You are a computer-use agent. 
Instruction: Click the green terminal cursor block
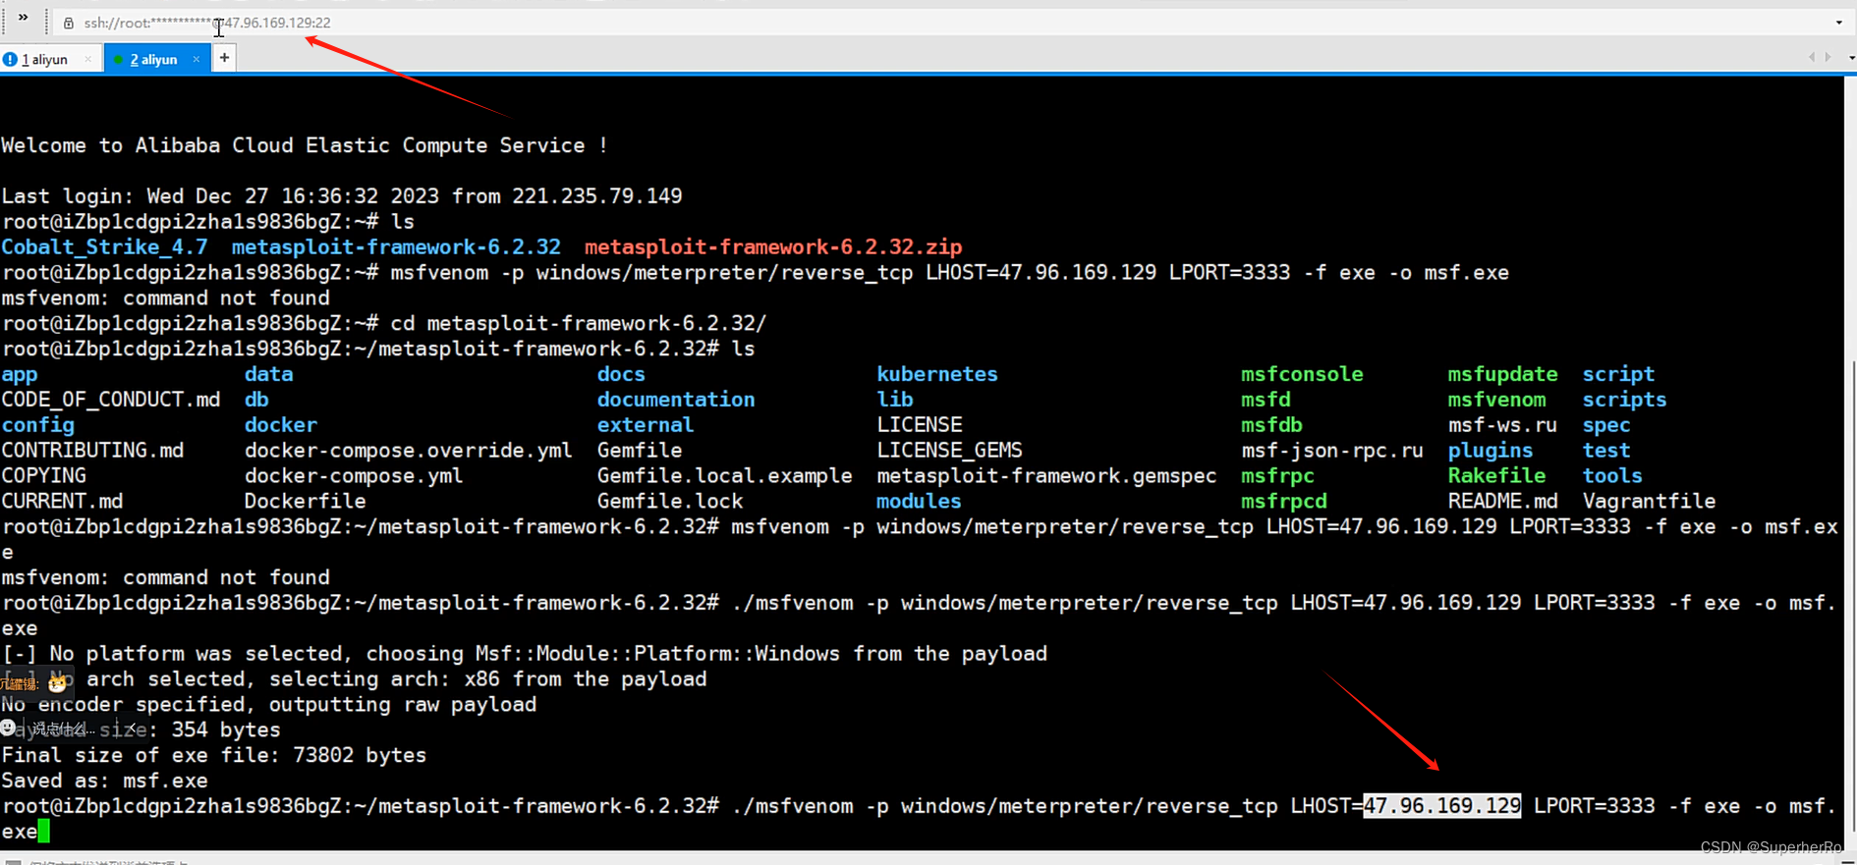43,832
